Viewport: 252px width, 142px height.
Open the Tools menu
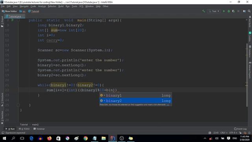point(74,6)
